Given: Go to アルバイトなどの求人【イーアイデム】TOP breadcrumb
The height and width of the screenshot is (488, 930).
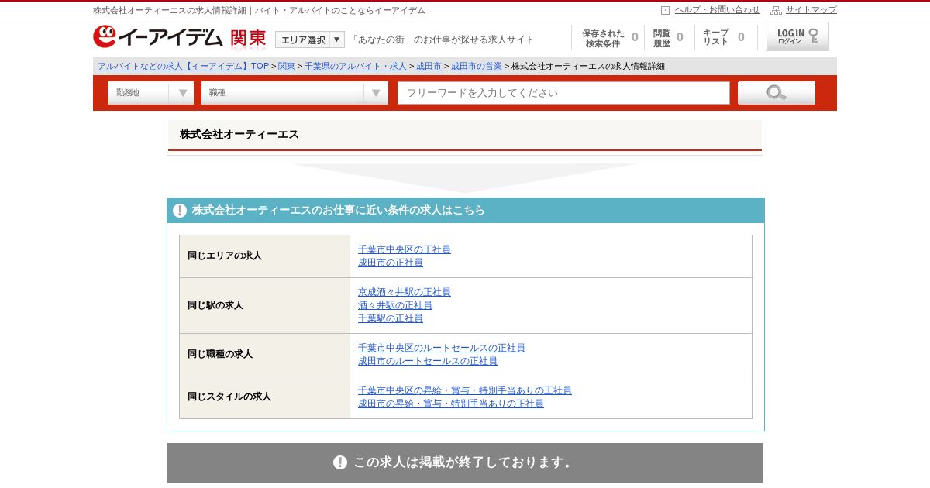Looking at the screenshot, I should coord(183,66).
